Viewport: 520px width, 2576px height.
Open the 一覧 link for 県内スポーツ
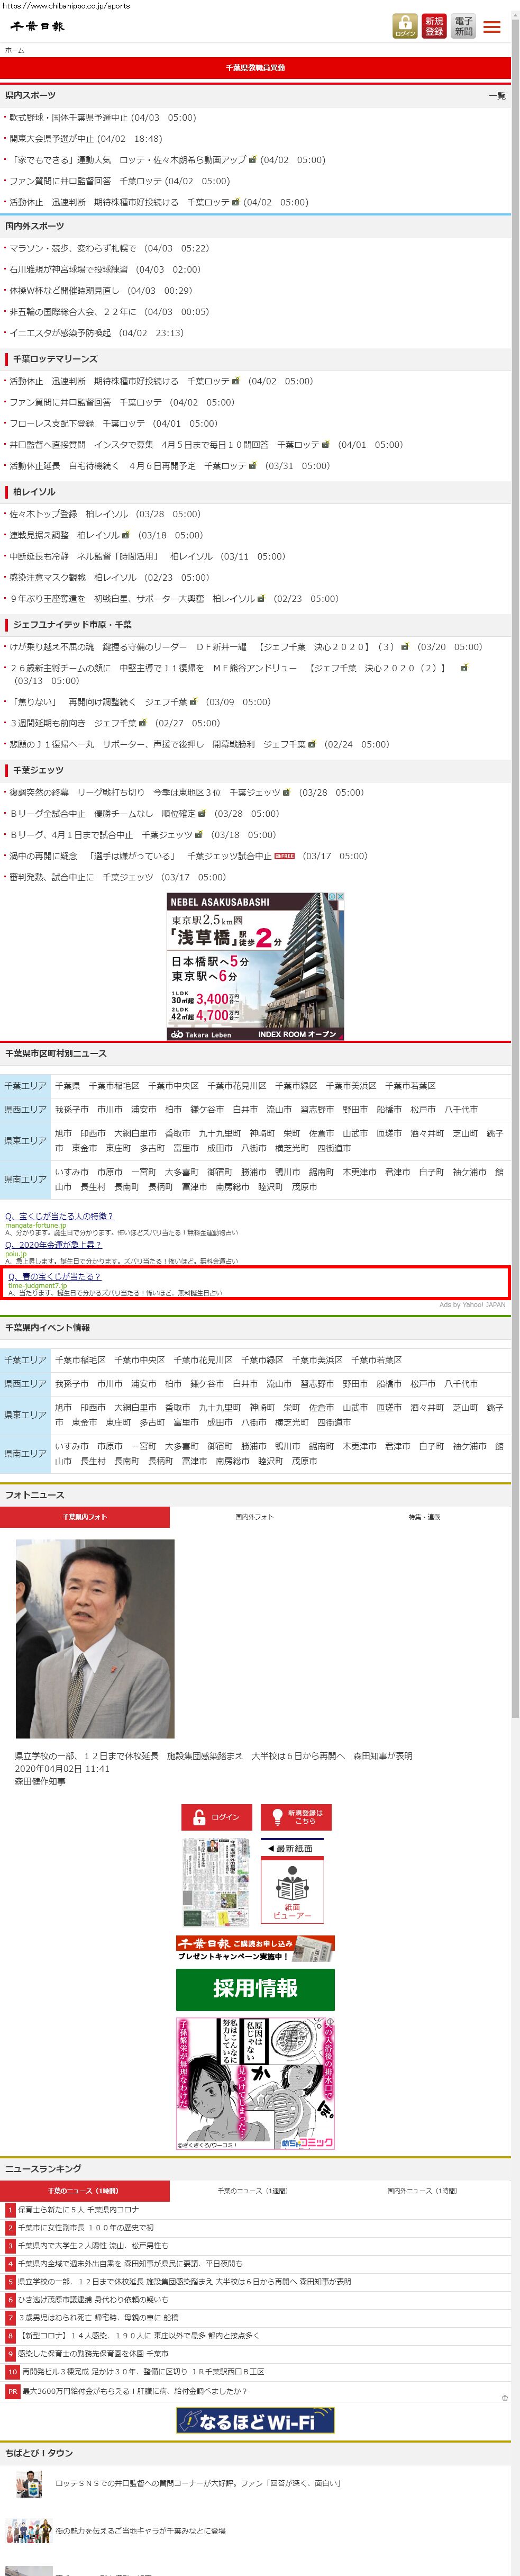(x=497, y=96)
